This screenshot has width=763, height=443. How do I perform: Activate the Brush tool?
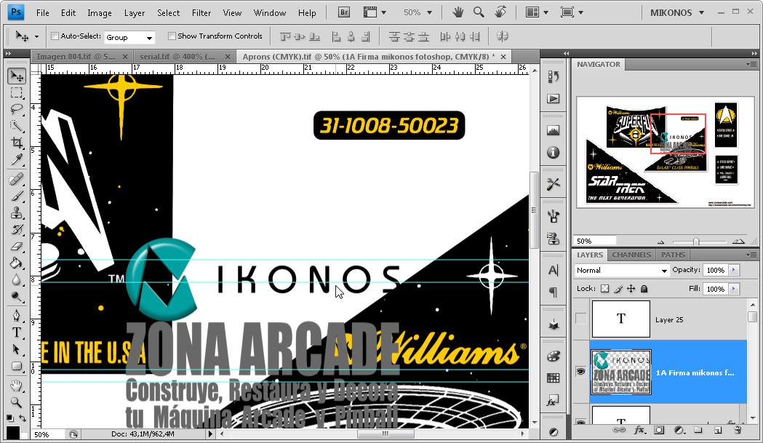[x=16, y=196]
